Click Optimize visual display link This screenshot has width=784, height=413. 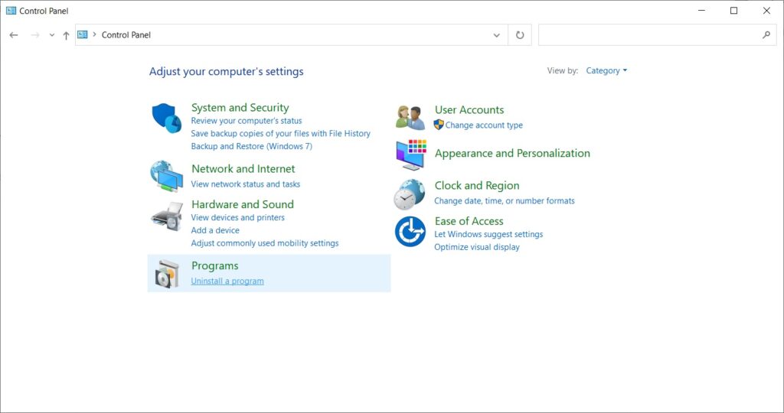tap(477, 247)
